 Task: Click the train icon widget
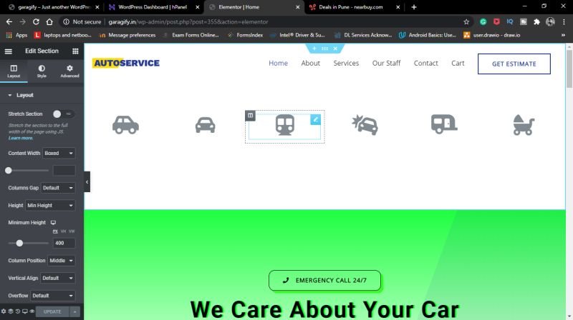(x=284, y=125)
